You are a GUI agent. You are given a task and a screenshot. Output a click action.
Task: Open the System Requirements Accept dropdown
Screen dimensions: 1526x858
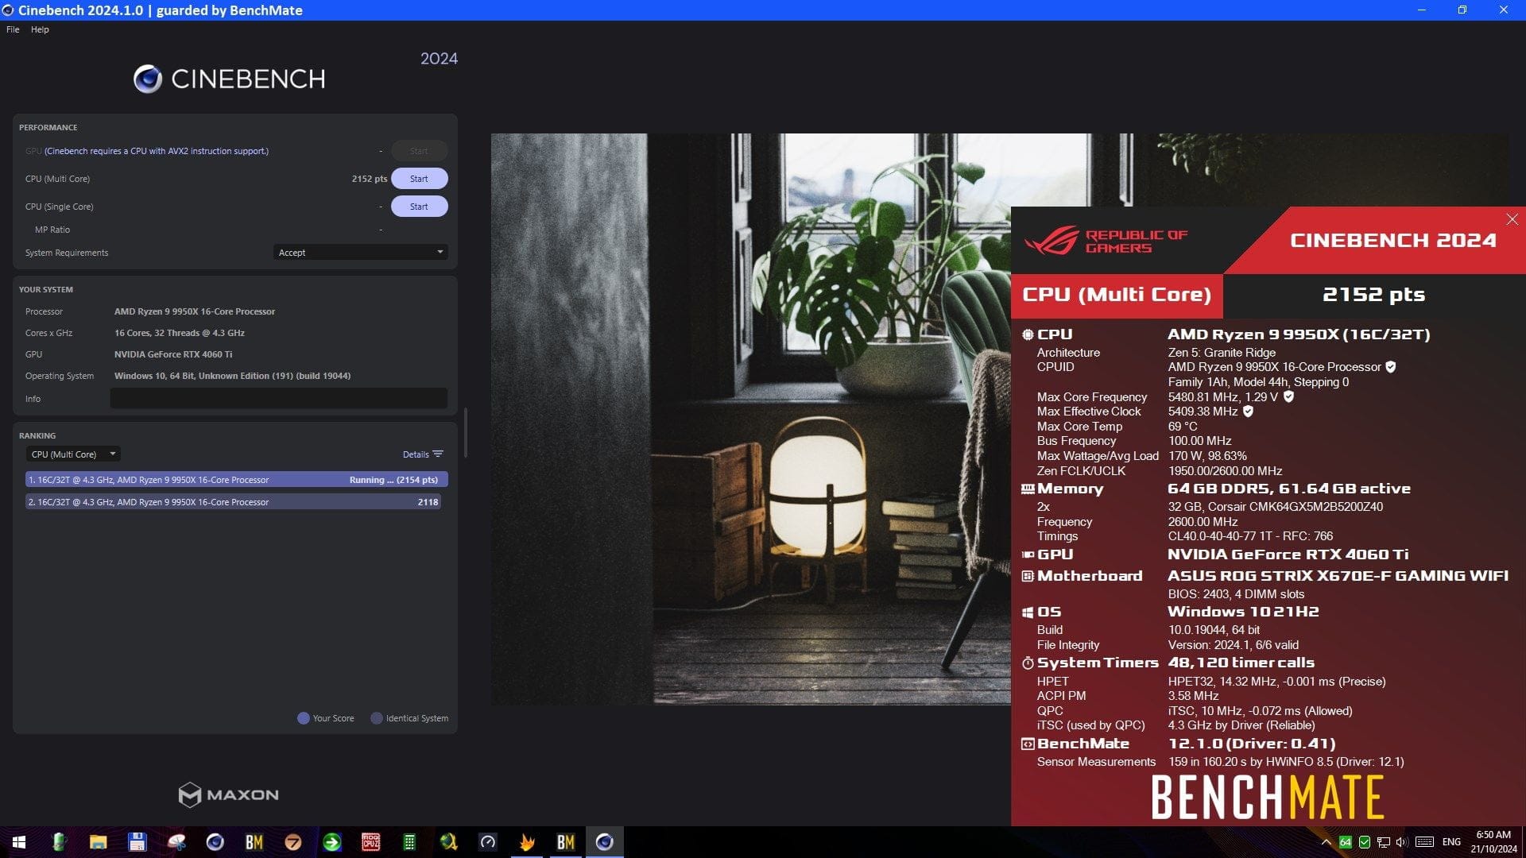coord(360,253)
